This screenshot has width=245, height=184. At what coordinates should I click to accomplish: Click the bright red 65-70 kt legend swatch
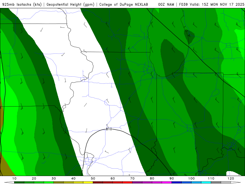pyautogui.click(x=127, y=182)
